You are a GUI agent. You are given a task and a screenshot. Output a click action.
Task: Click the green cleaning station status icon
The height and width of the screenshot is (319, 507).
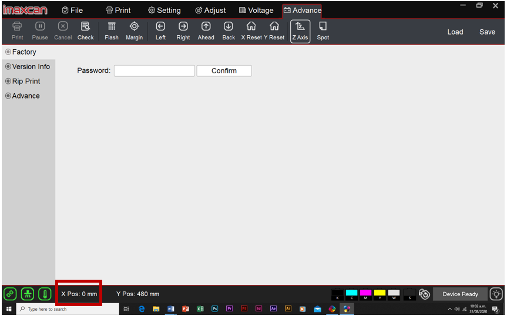click(28, 294)
